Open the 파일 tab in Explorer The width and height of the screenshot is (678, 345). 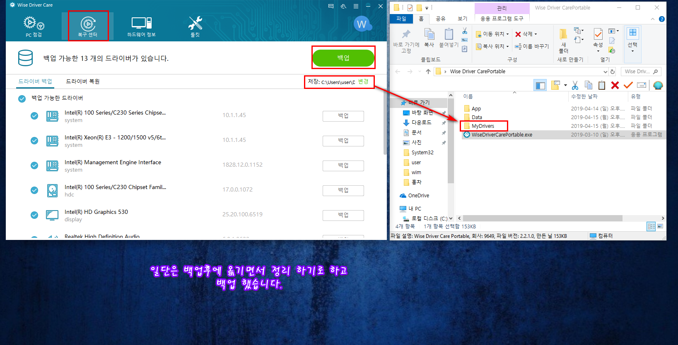click(x=401, y=19)
